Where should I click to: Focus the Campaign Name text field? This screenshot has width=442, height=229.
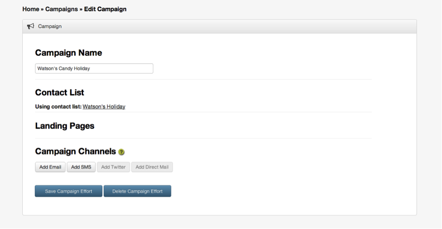94,68
